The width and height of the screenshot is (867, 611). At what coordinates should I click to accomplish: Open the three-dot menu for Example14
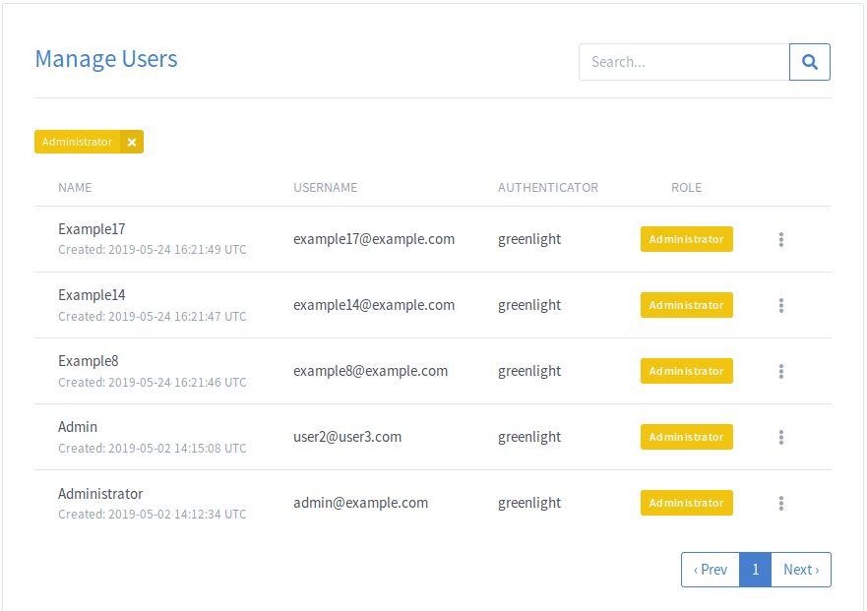pyautogui.click(x=780, y=305)
